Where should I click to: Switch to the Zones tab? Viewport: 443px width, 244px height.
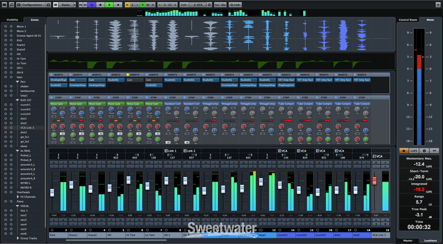click(x=35, y=19)
